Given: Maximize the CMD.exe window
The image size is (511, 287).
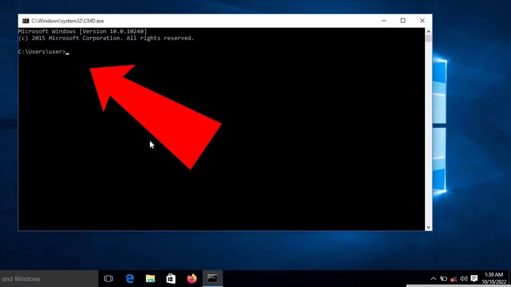Looking at the screenshot, I should pyautogui.click(x=403, y=21).
